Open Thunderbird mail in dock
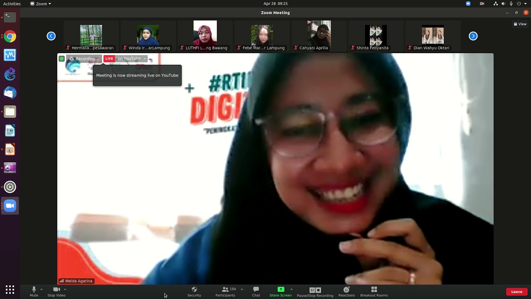Screen dimensions: 531x299 pos(10,93)
